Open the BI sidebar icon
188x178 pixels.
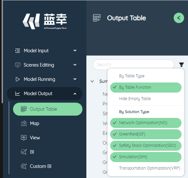point(24,152)
